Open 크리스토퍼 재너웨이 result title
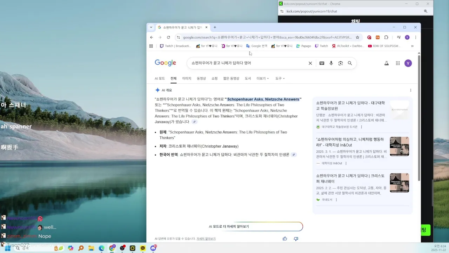 coord(350,179)
